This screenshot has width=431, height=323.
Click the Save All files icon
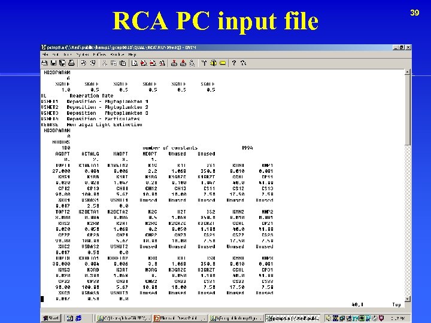(x=62, y=63)
